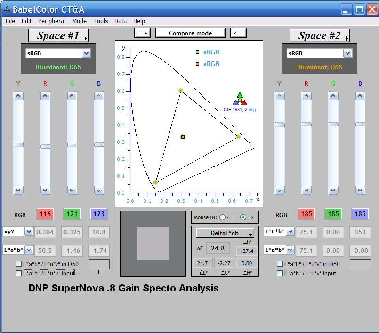Image resolution: width=379 pixels, height=333 pixels.
Task: Open the DeltaE*ab formula dropdown
Action: tap(225, 233)
